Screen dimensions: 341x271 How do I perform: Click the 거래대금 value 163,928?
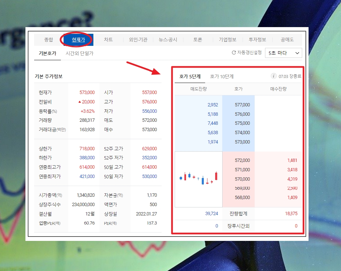click(x=87, y=129)
